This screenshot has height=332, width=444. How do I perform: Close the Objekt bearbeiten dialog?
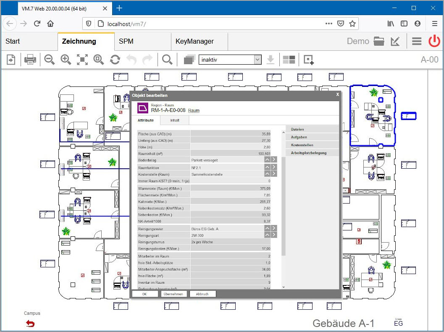tap(338, 94)
